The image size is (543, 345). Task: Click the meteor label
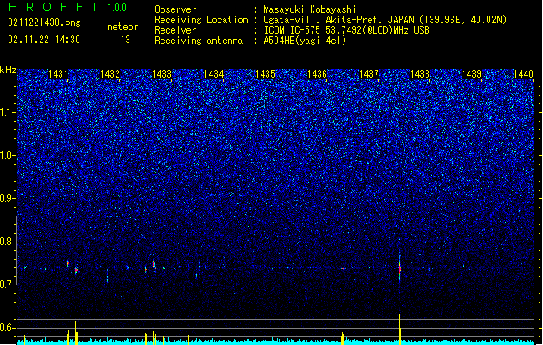tap(123, 27)
